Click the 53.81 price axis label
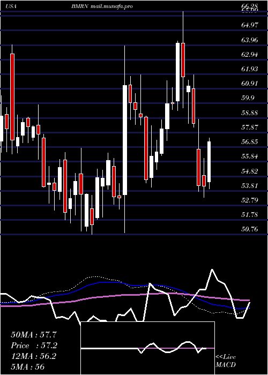This screenshot has width=268, height=375. tap(250, 185)
